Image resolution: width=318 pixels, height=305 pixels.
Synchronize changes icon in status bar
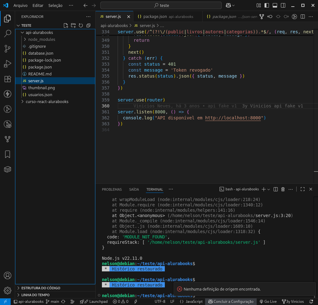tap(63, 302)
